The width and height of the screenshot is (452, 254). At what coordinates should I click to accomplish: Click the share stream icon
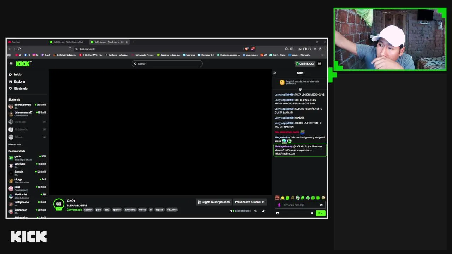tap(255, 211)
